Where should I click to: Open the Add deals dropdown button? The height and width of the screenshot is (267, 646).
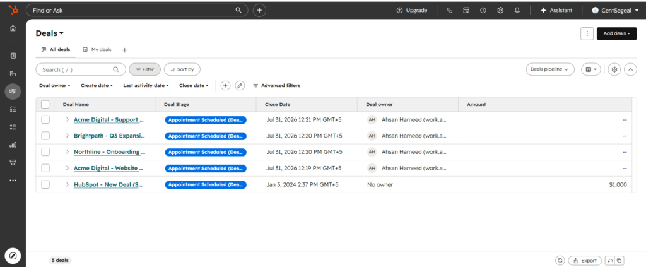pos(617,34)
